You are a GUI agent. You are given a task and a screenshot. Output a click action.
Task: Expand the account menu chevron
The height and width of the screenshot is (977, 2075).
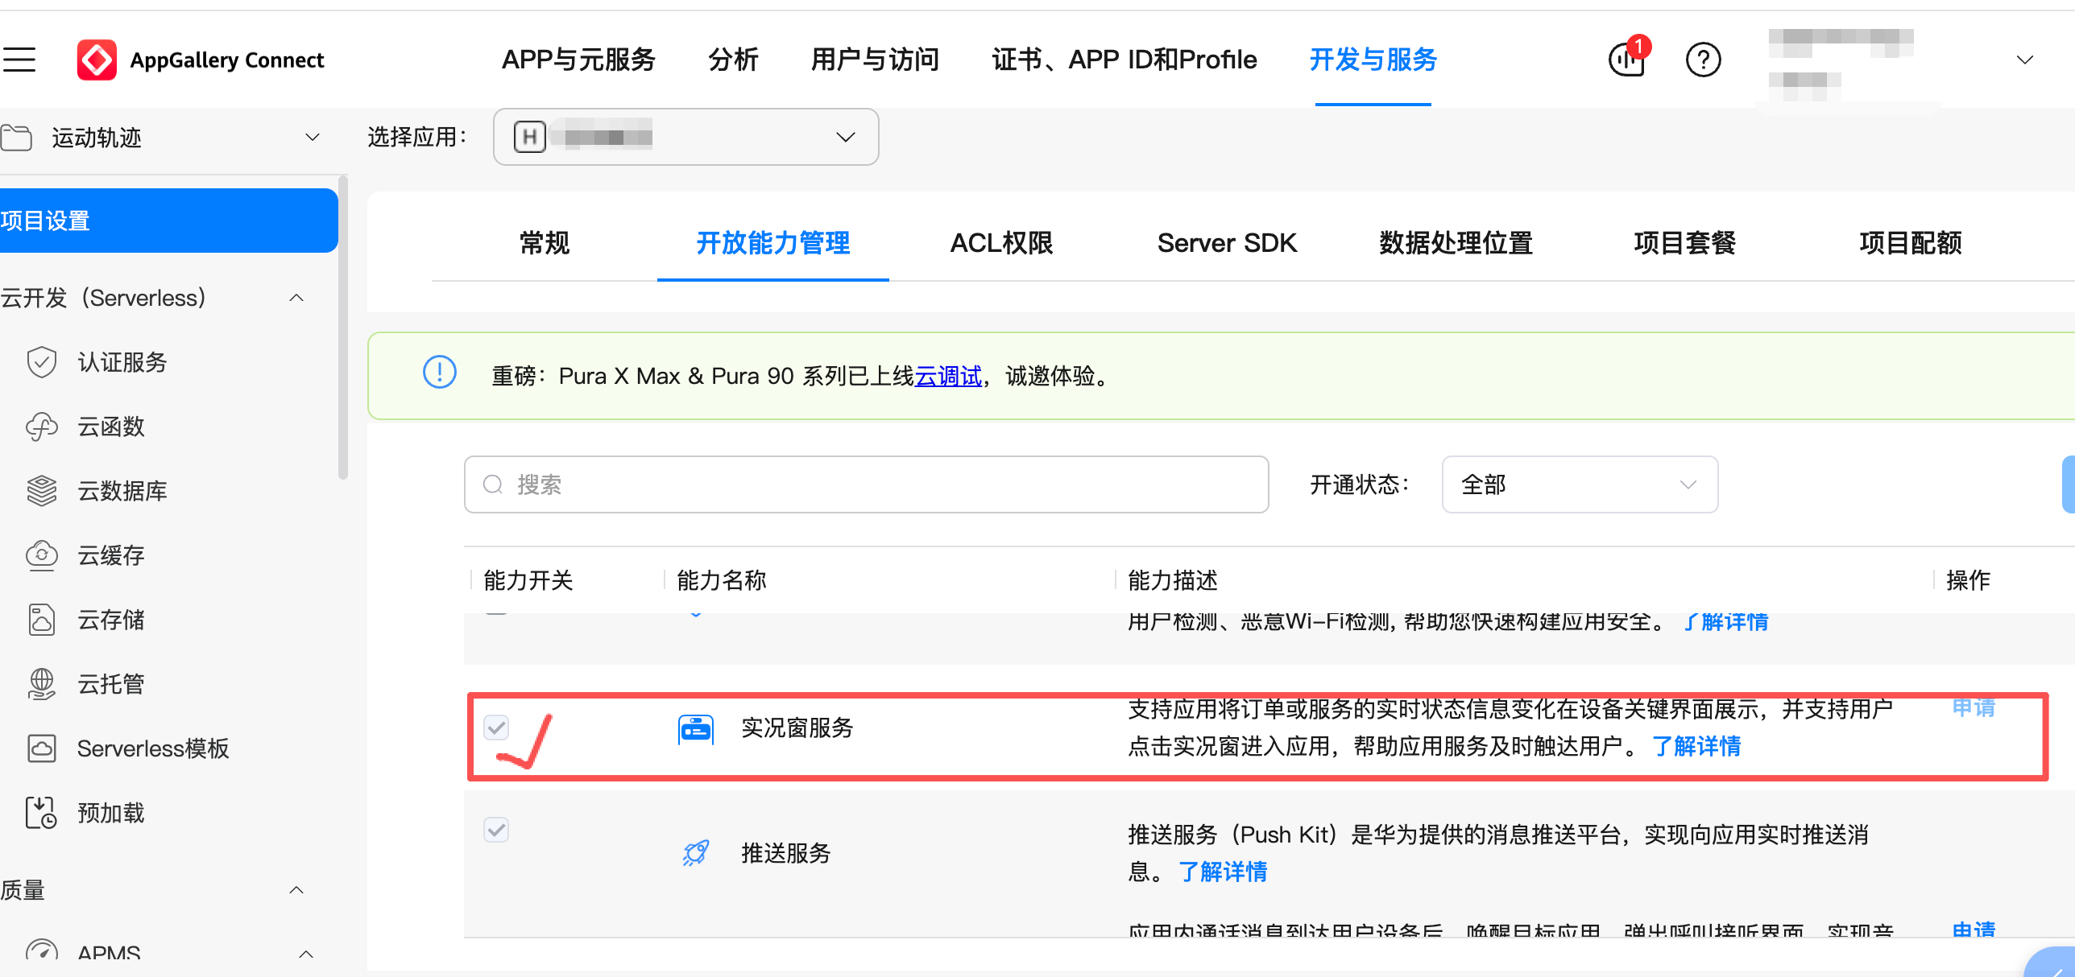(2025, 60)
